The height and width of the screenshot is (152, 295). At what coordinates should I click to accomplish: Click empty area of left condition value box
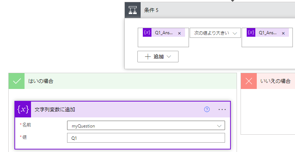(x=163, y=42)
